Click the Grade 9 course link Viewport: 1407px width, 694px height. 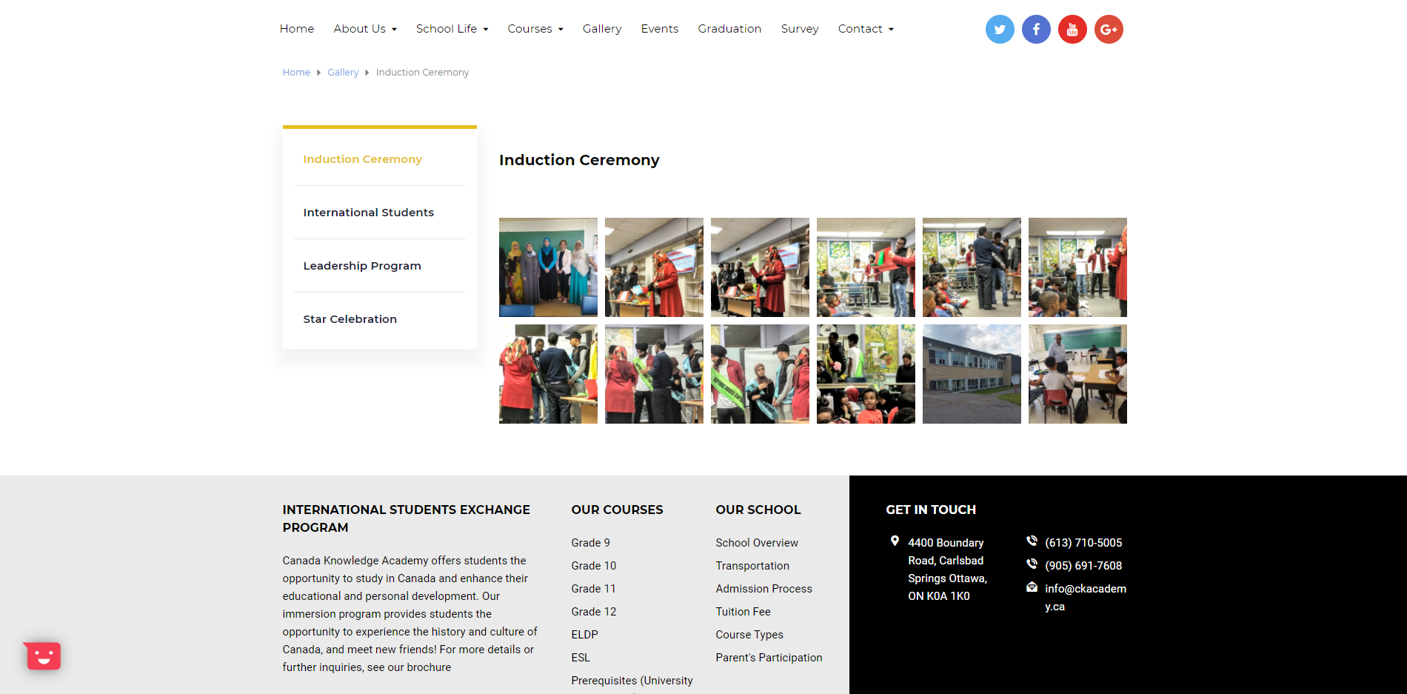click(591, 543)
